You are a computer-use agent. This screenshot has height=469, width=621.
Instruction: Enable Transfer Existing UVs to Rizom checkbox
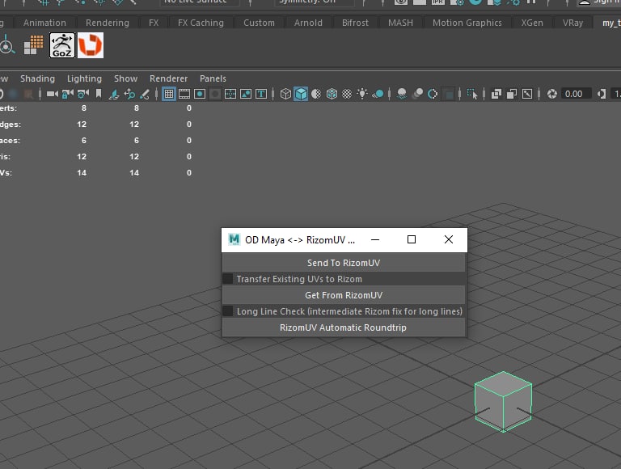click(228, 279)
